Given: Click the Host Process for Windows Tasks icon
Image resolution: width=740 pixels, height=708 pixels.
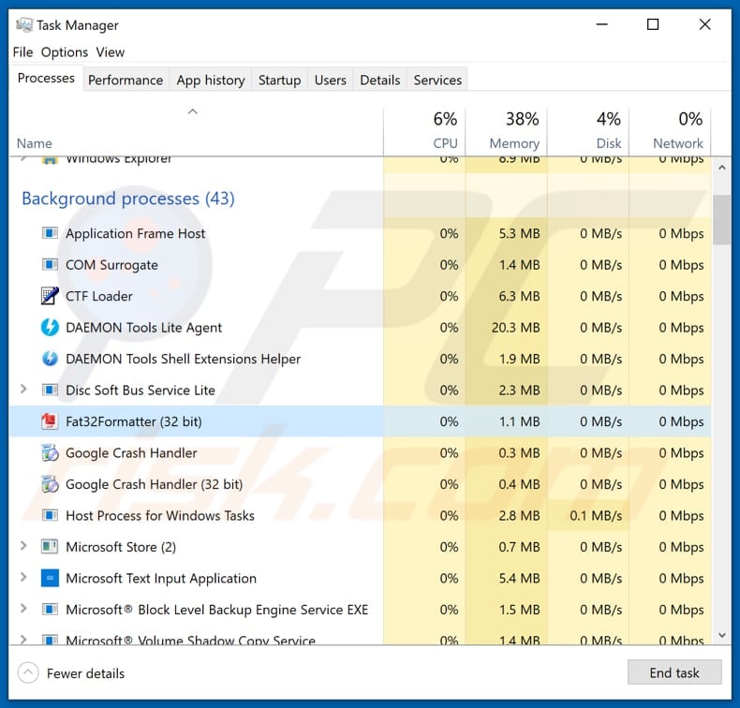Looking at the screenshot, I should [x=50, y=515].
